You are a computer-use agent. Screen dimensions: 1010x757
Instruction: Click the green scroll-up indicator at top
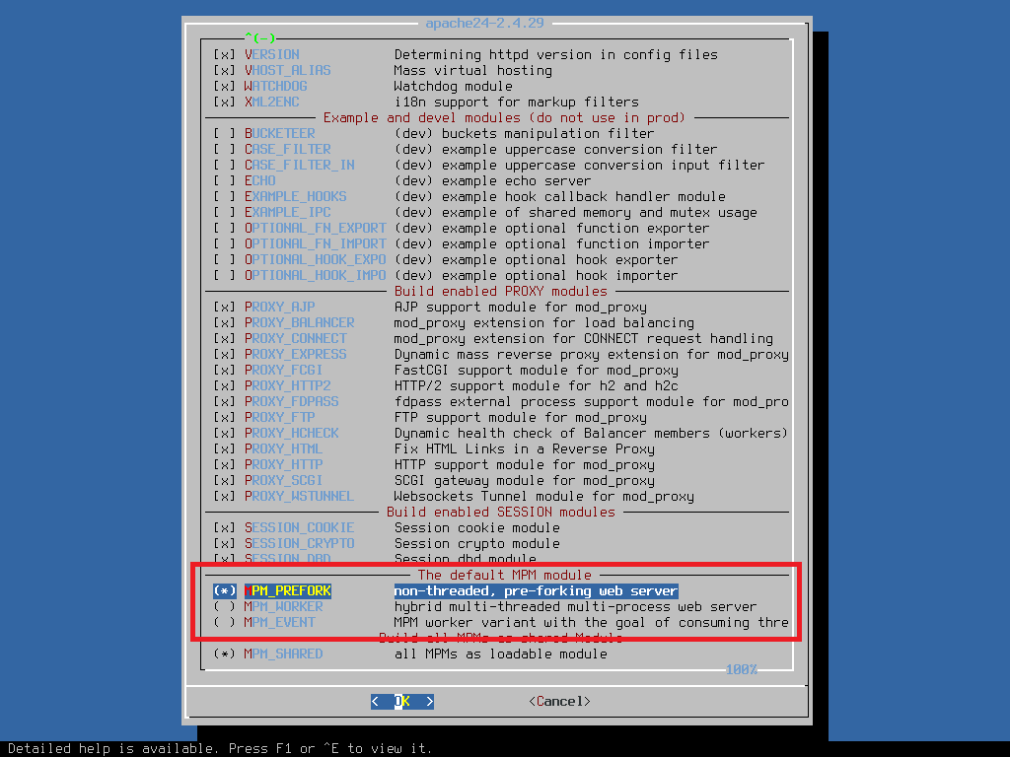click(260, 38)
